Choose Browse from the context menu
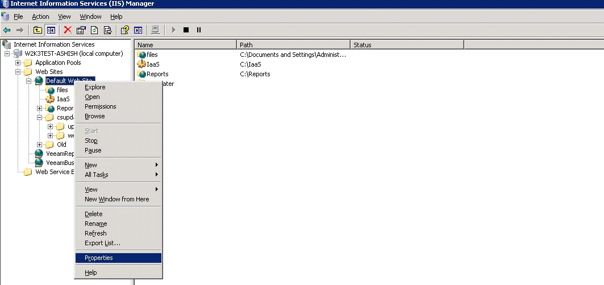 (x=118, y=116)
